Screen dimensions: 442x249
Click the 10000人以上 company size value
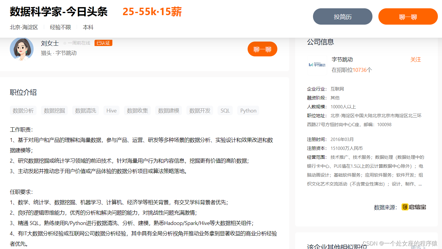[343, 107]
